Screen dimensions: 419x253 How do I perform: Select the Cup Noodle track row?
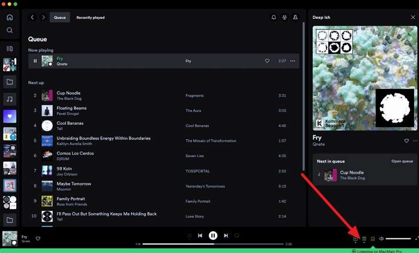[x=163, y=95]
